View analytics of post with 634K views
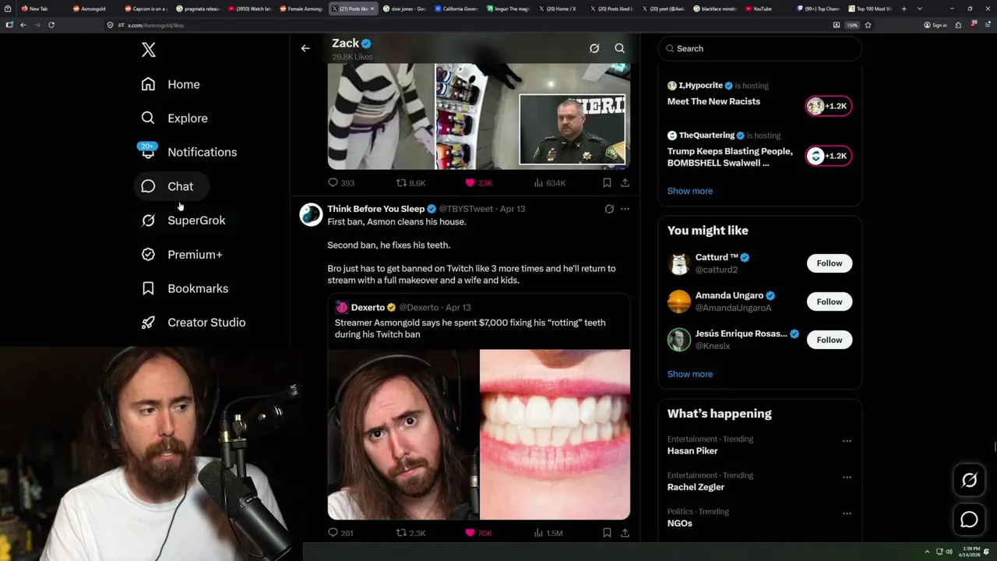Screen dimensions: 997x561 pyautogui.click(x=550, y=183)
